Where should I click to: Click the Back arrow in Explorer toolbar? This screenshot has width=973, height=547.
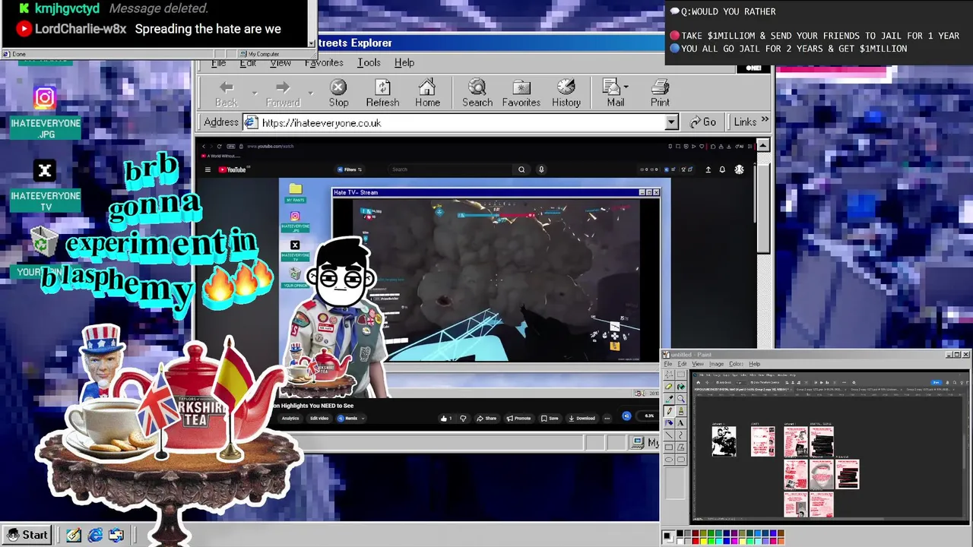(x=227, y=88)
